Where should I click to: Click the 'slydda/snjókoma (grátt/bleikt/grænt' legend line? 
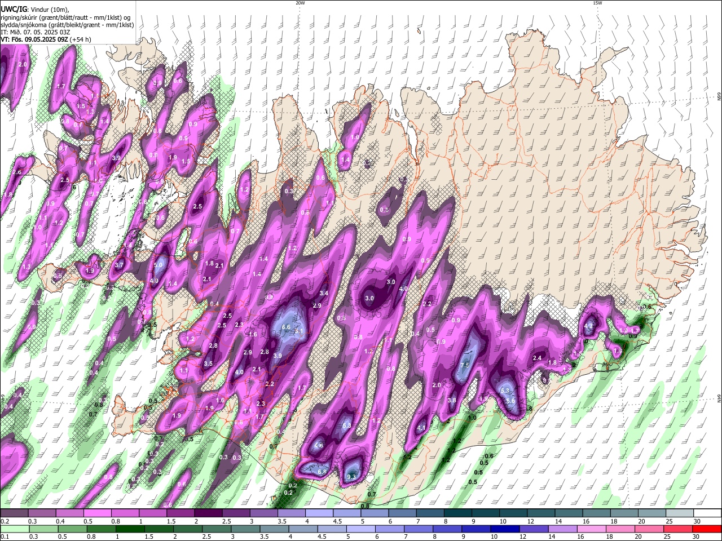(67, 24)
